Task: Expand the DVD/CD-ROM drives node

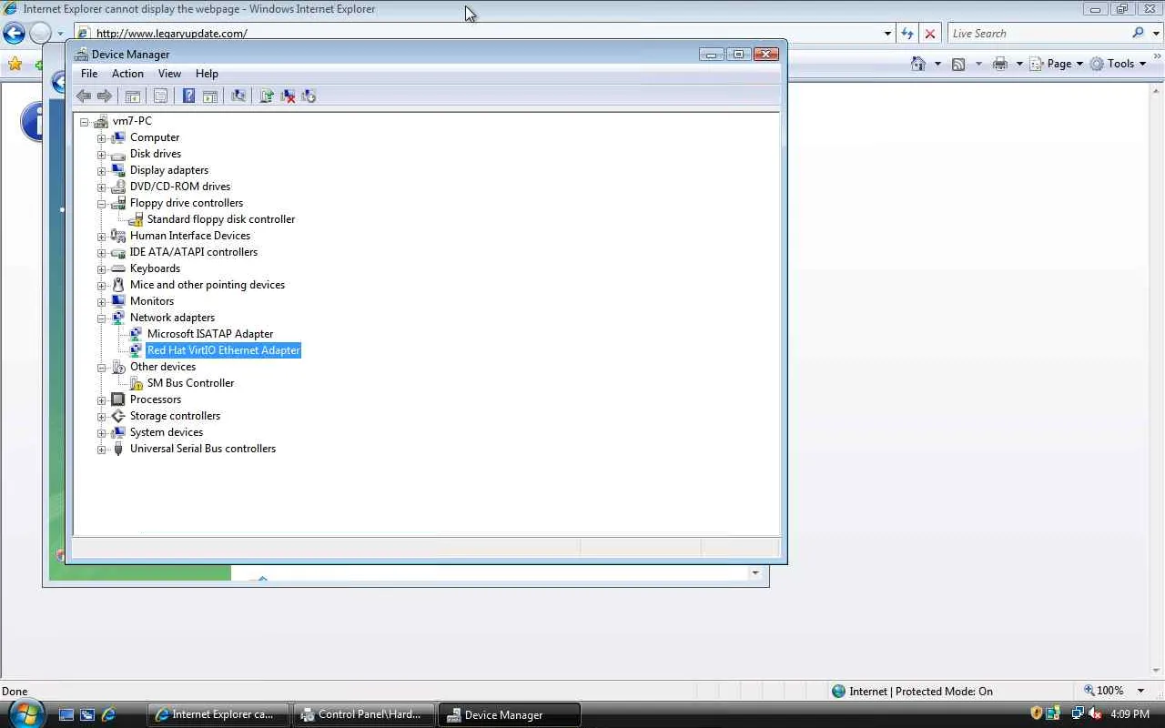Action: [102, 187]
